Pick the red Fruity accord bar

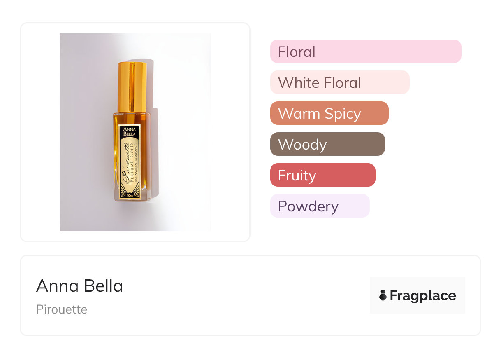[322, 175]
